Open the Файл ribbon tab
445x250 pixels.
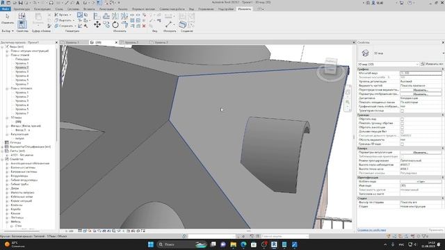tap(6, 9)
